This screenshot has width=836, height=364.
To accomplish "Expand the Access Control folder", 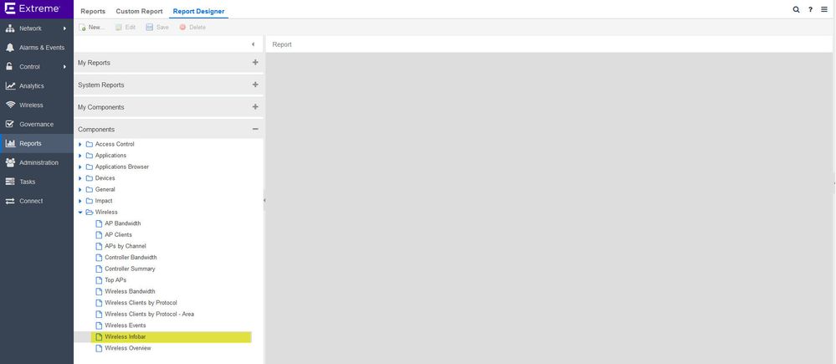I will click(x=80, y=145).
